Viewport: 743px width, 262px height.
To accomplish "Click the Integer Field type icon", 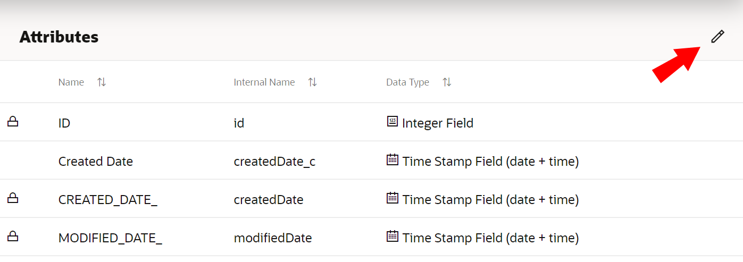I will pos(392,122).
